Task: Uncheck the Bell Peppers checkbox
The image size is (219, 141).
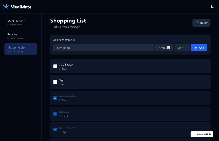Action: pyautogui.click(x=55, y=130)
